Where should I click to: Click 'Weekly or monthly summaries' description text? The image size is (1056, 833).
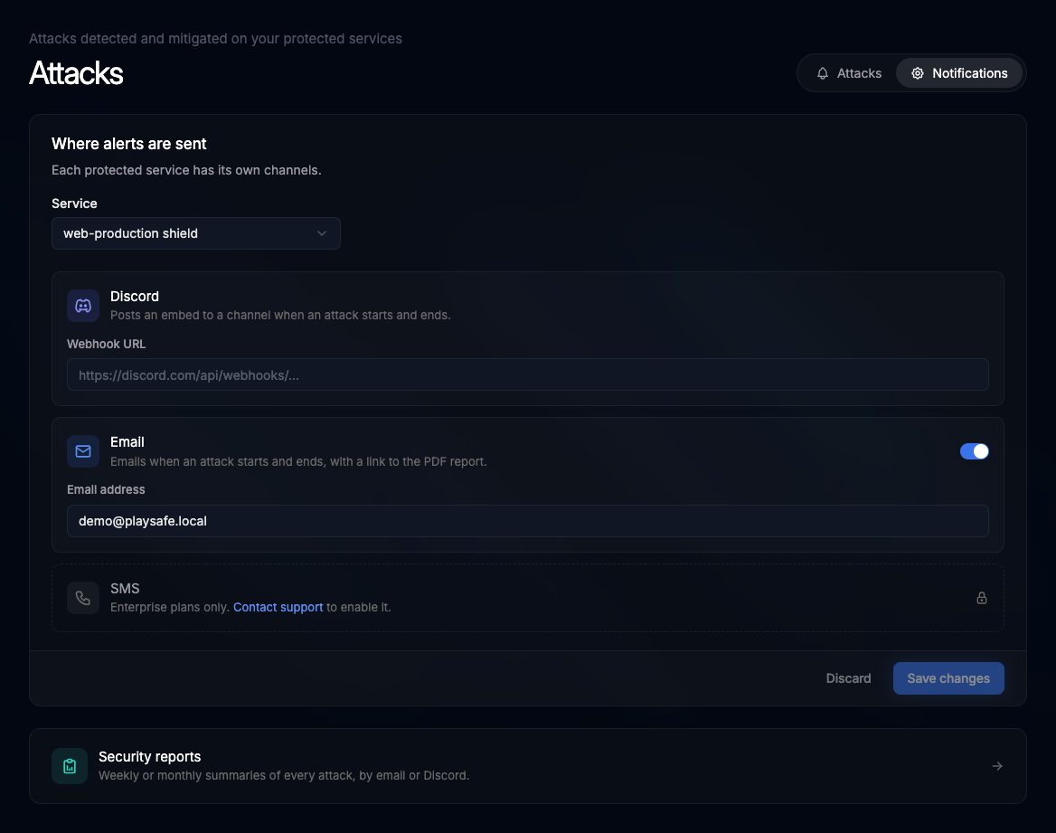284,776
